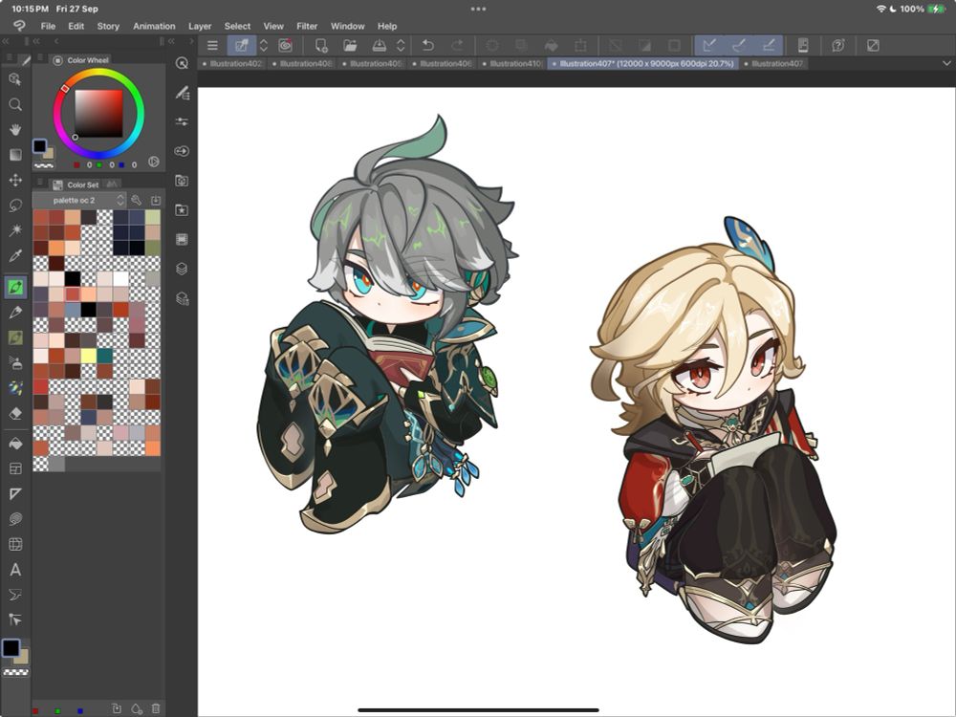Open the Filter menu
The image size is (956, 717).
[x=307, y=26]
